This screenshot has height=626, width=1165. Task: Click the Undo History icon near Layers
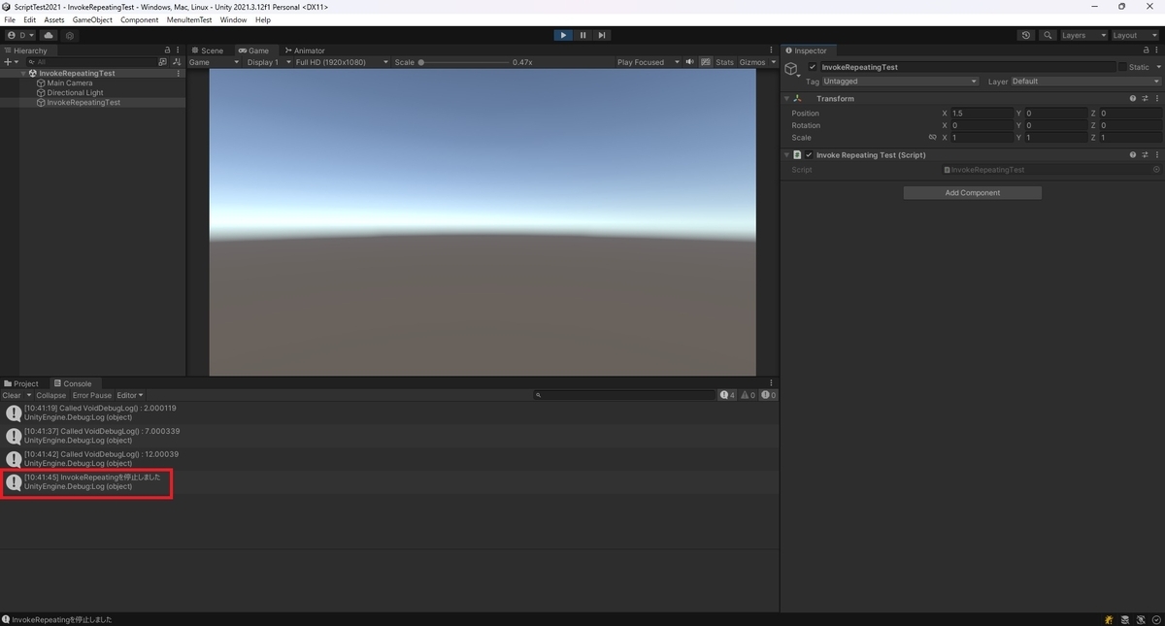[1026, 35]
